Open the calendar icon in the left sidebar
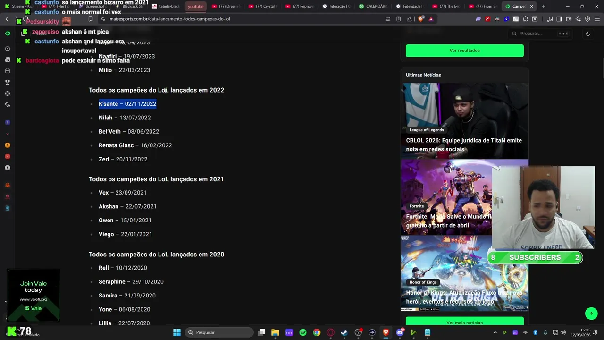The width and height of the screenshot is (604, 340). tap(7, 71)
